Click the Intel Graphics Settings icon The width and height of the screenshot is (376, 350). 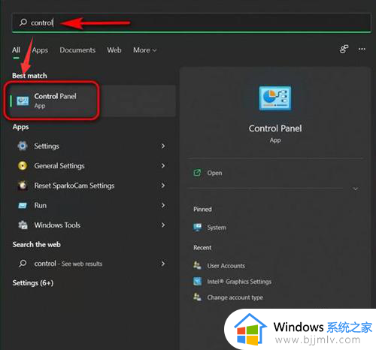tap(197, 282)
